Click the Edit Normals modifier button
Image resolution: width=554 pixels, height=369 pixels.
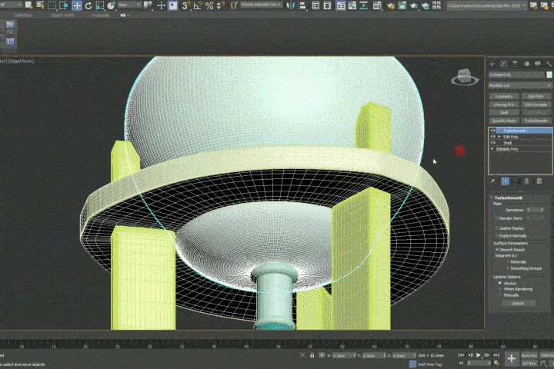pos(536,105)
